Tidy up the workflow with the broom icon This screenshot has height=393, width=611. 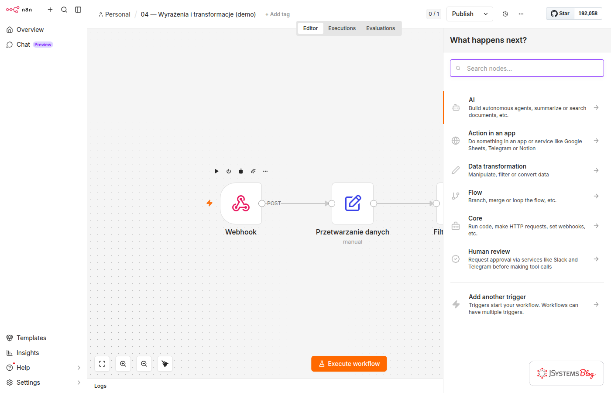pos(165,364)
